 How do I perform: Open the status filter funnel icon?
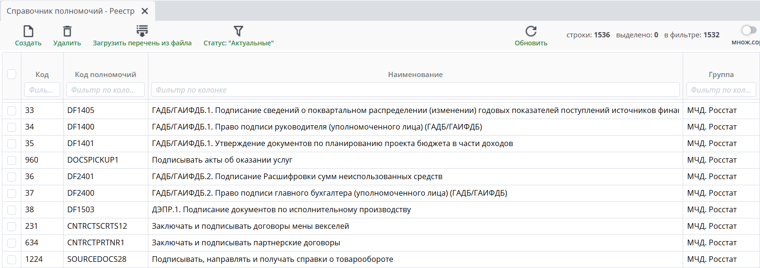tap(238, 31)
